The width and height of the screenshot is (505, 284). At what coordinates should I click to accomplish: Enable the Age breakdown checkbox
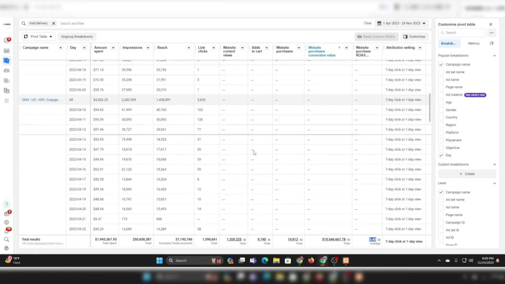click(441, 102)
